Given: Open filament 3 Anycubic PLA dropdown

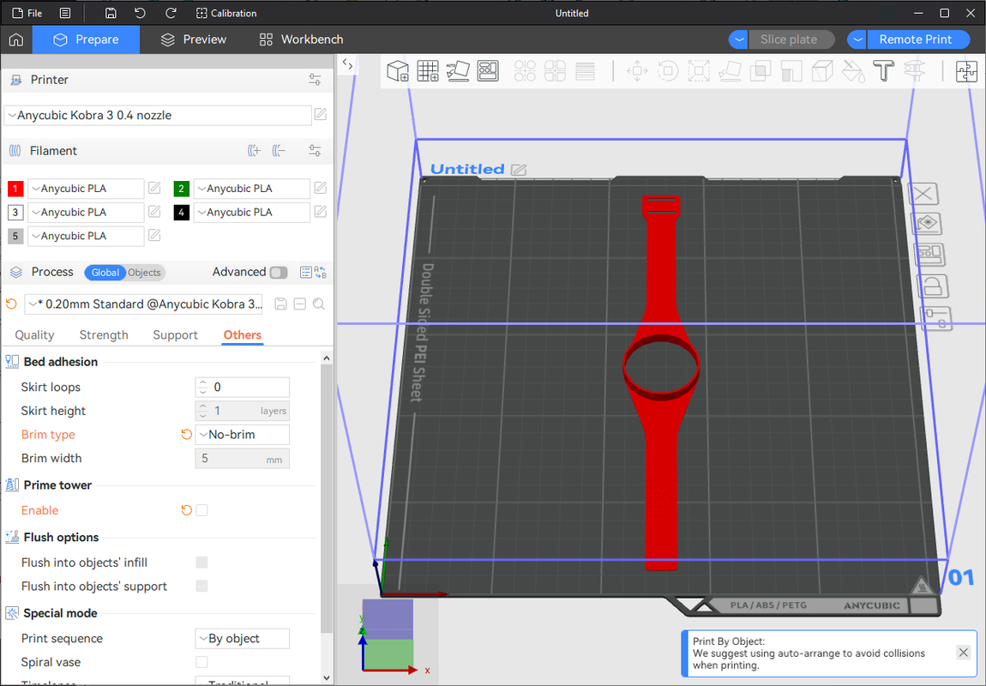Looking at the screenshot, I should (x=86, y=212).
